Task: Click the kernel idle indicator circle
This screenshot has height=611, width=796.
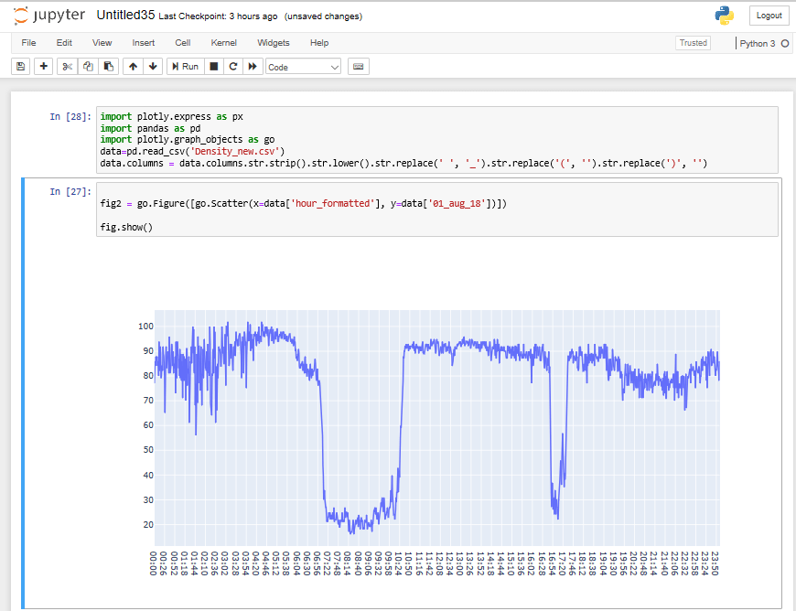Action: [x=785, y=43]
